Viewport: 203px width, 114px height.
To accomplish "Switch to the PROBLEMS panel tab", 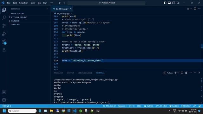I will pyautogui.click(x=58, y=73).
